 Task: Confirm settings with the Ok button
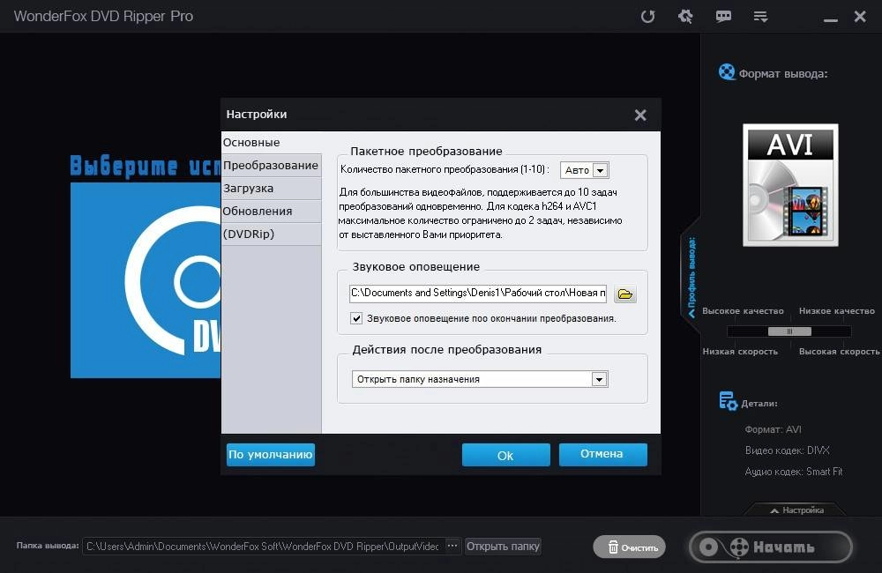[x=505, y=455]
